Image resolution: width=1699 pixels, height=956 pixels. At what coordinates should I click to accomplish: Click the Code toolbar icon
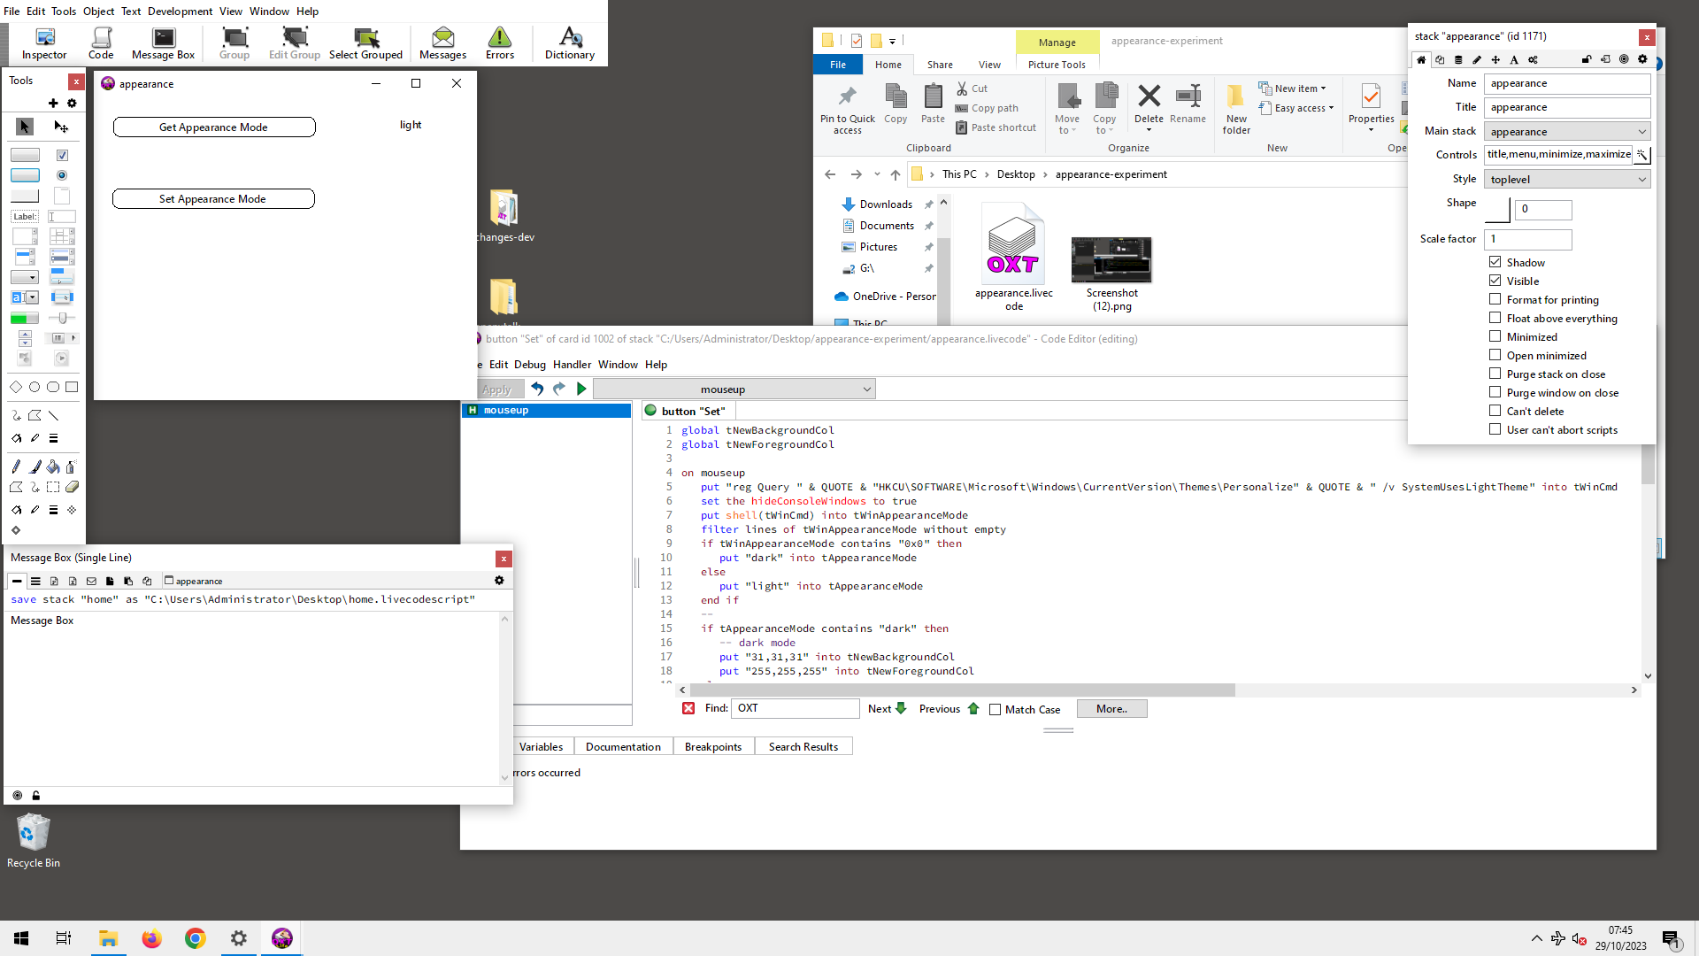[x=101, y=42]
